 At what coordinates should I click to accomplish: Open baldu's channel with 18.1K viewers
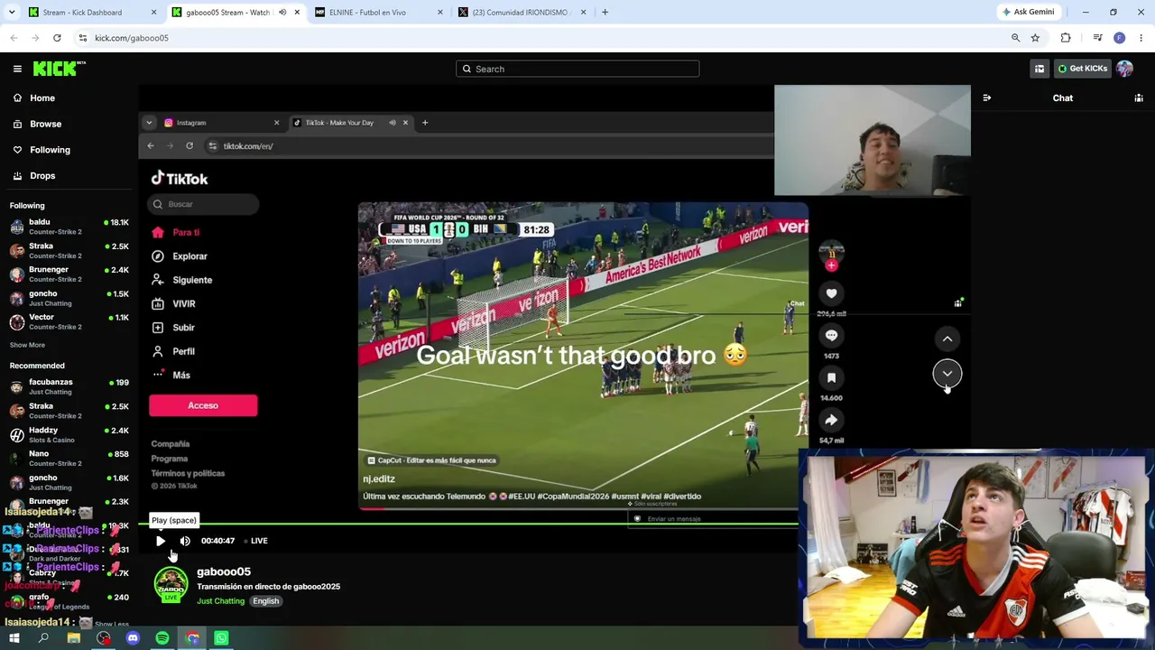69,227
